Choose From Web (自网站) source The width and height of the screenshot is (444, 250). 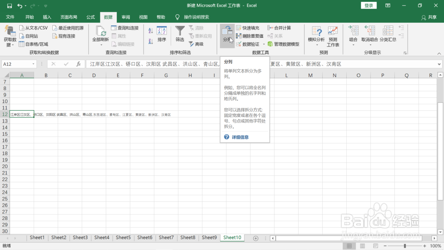pyautogui.click(x=28, y=36)
